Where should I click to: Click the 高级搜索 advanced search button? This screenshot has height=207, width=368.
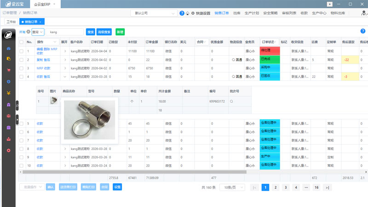click(x=104, y=32)
